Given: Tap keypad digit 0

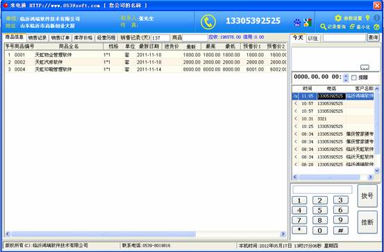Looking at the screenshot, I should click(319, 231).
